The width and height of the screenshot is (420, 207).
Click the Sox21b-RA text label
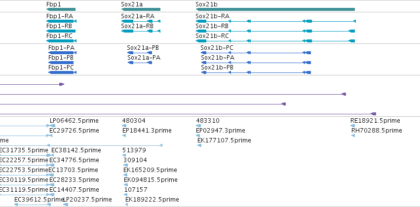212,16
